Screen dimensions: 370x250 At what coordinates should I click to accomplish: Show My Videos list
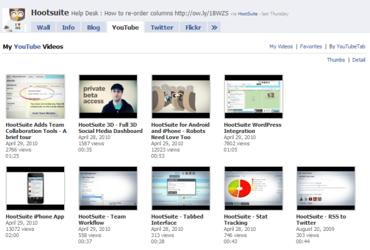pyautogui.click(x=281, y=46)
